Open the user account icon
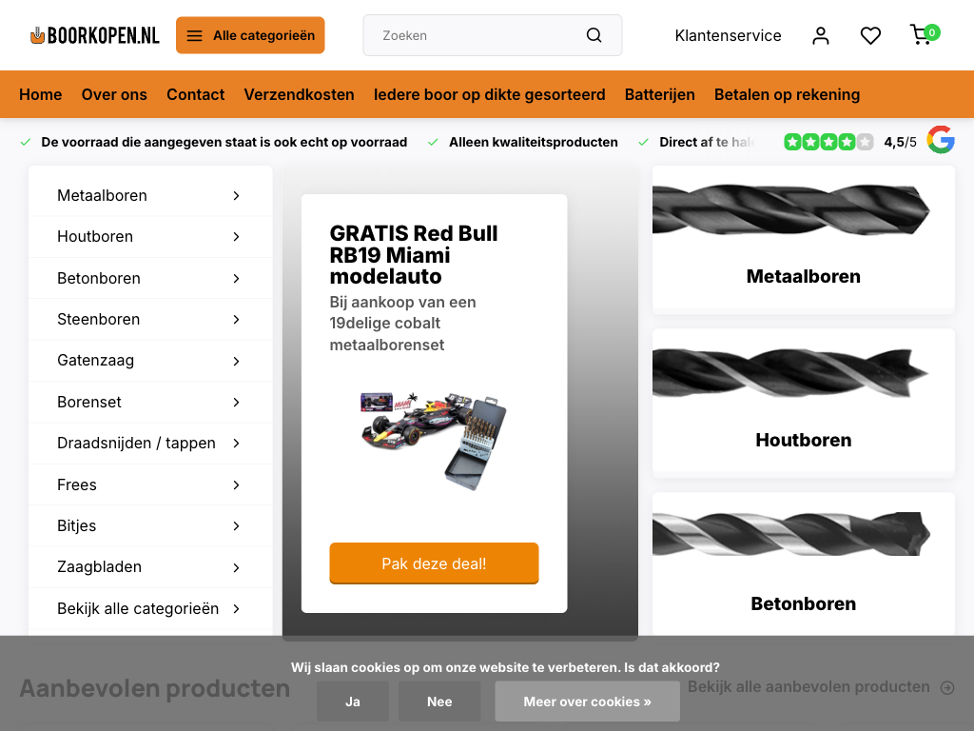 coord(821,35)
